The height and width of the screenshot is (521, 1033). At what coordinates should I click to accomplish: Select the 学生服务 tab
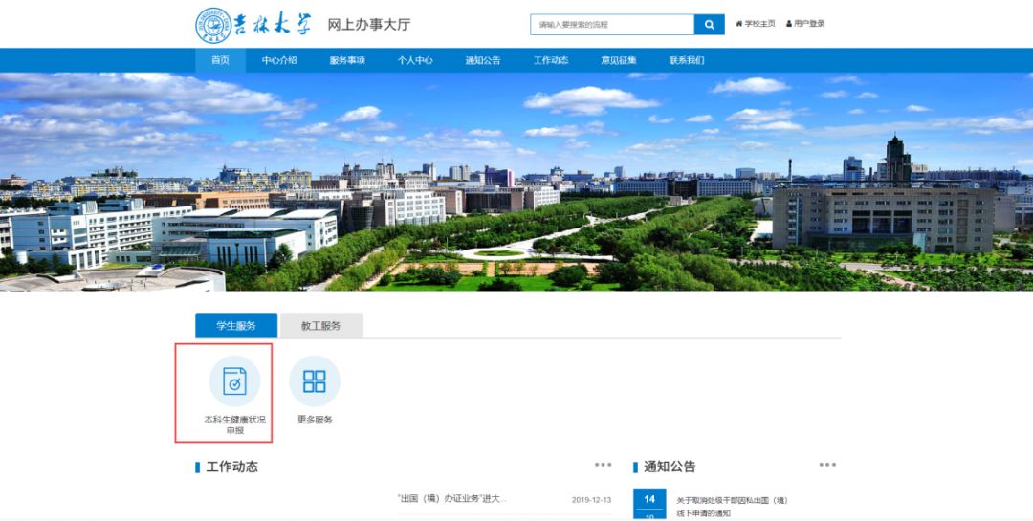coord(236,326)
